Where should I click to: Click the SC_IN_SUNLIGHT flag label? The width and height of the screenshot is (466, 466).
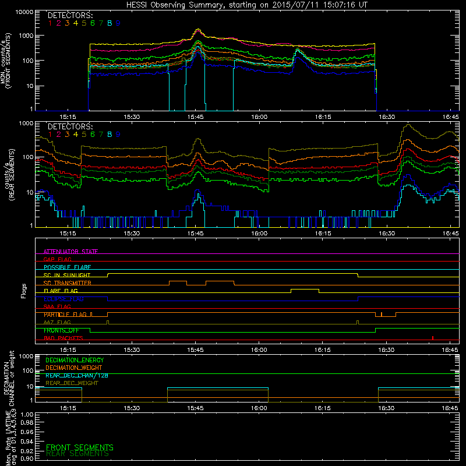coord(67,275)
